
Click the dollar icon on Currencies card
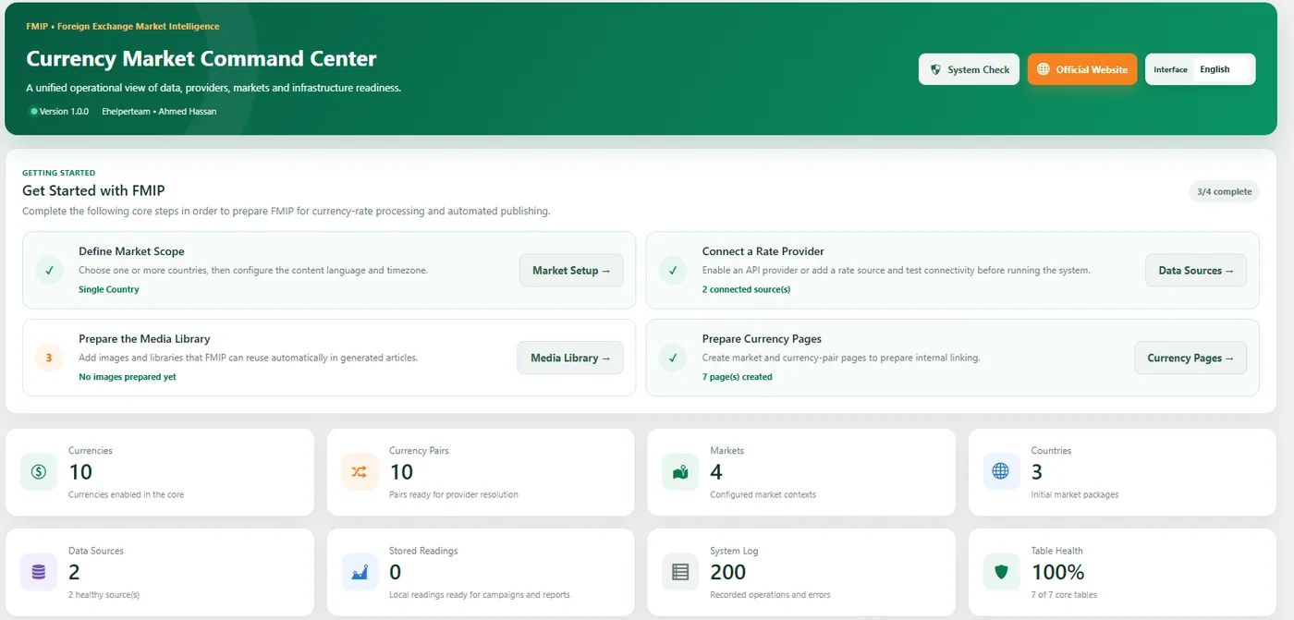pyautogui.click(x=39, y=471)
